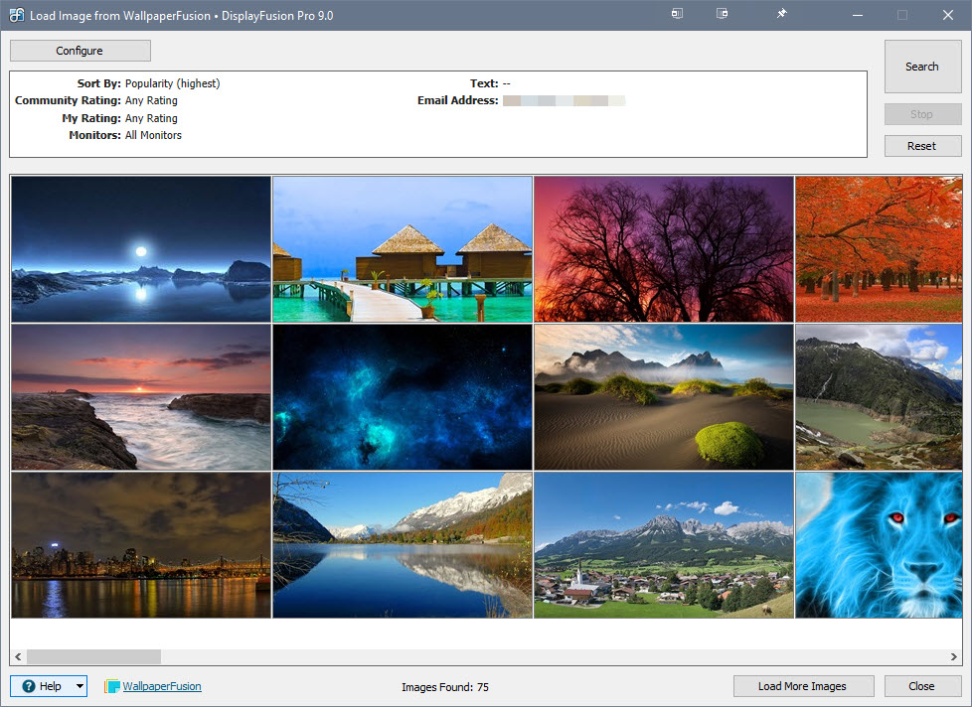Click the left scroll arrow icon
This screenshot has width=972, height=707.
[x=17, y=656]
